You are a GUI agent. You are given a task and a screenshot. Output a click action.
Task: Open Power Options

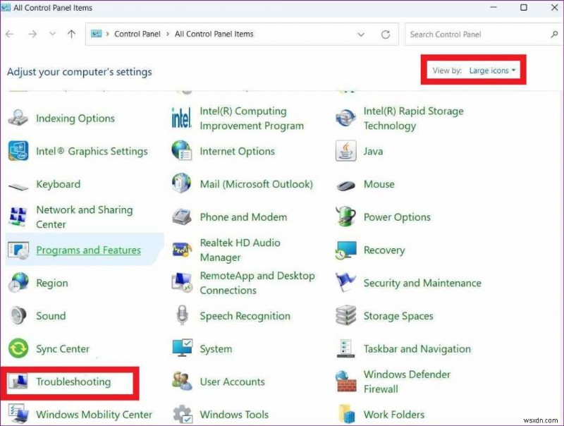pos(396,217)
